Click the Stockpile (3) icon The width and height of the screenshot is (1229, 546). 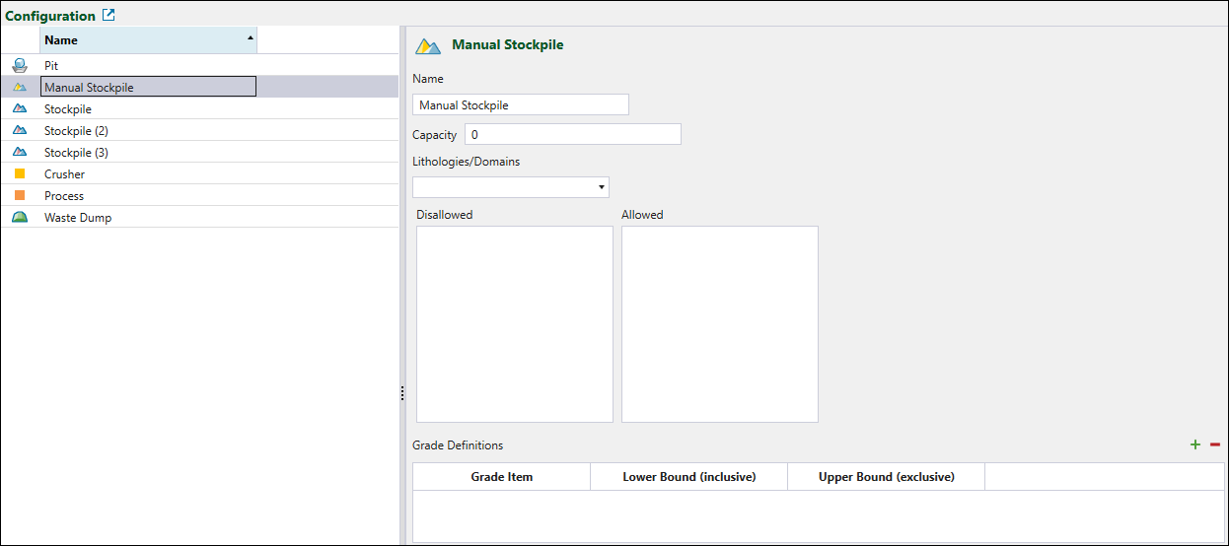[x=20, y=153]
